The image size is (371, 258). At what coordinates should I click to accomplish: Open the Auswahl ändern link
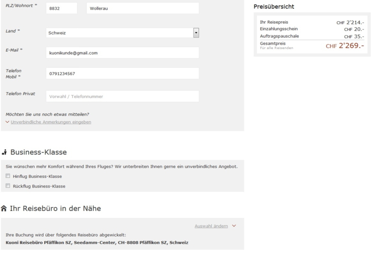211,226
